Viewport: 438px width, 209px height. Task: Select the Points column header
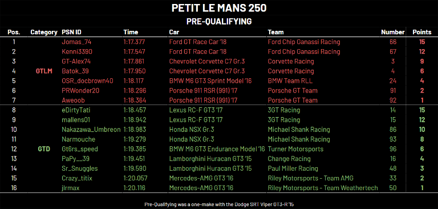[x=422, y=32]
